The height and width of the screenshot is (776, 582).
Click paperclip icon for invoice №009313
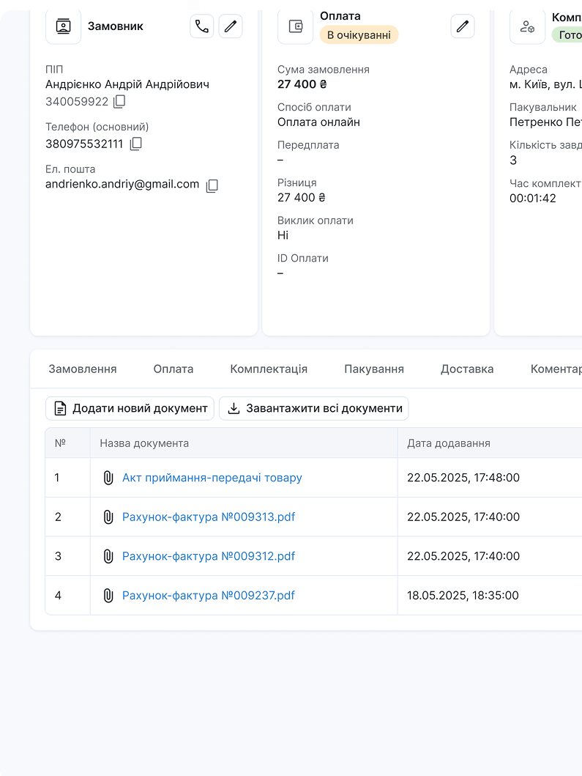pyautogui.click(x=108, y=517)
